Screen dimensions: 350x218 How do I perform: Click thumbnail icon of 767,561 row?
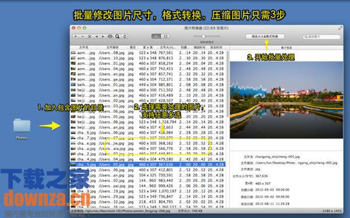[73, 53]
